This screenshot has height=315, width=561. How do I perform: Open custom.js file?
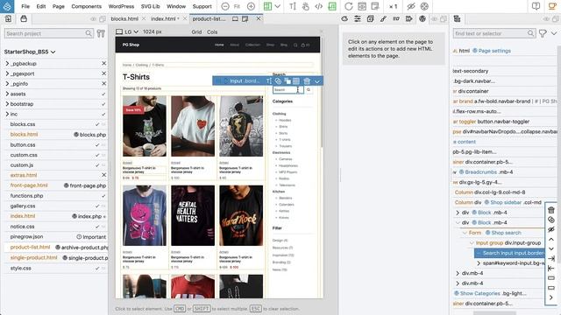pyautogui.click(x=22, y=165)
